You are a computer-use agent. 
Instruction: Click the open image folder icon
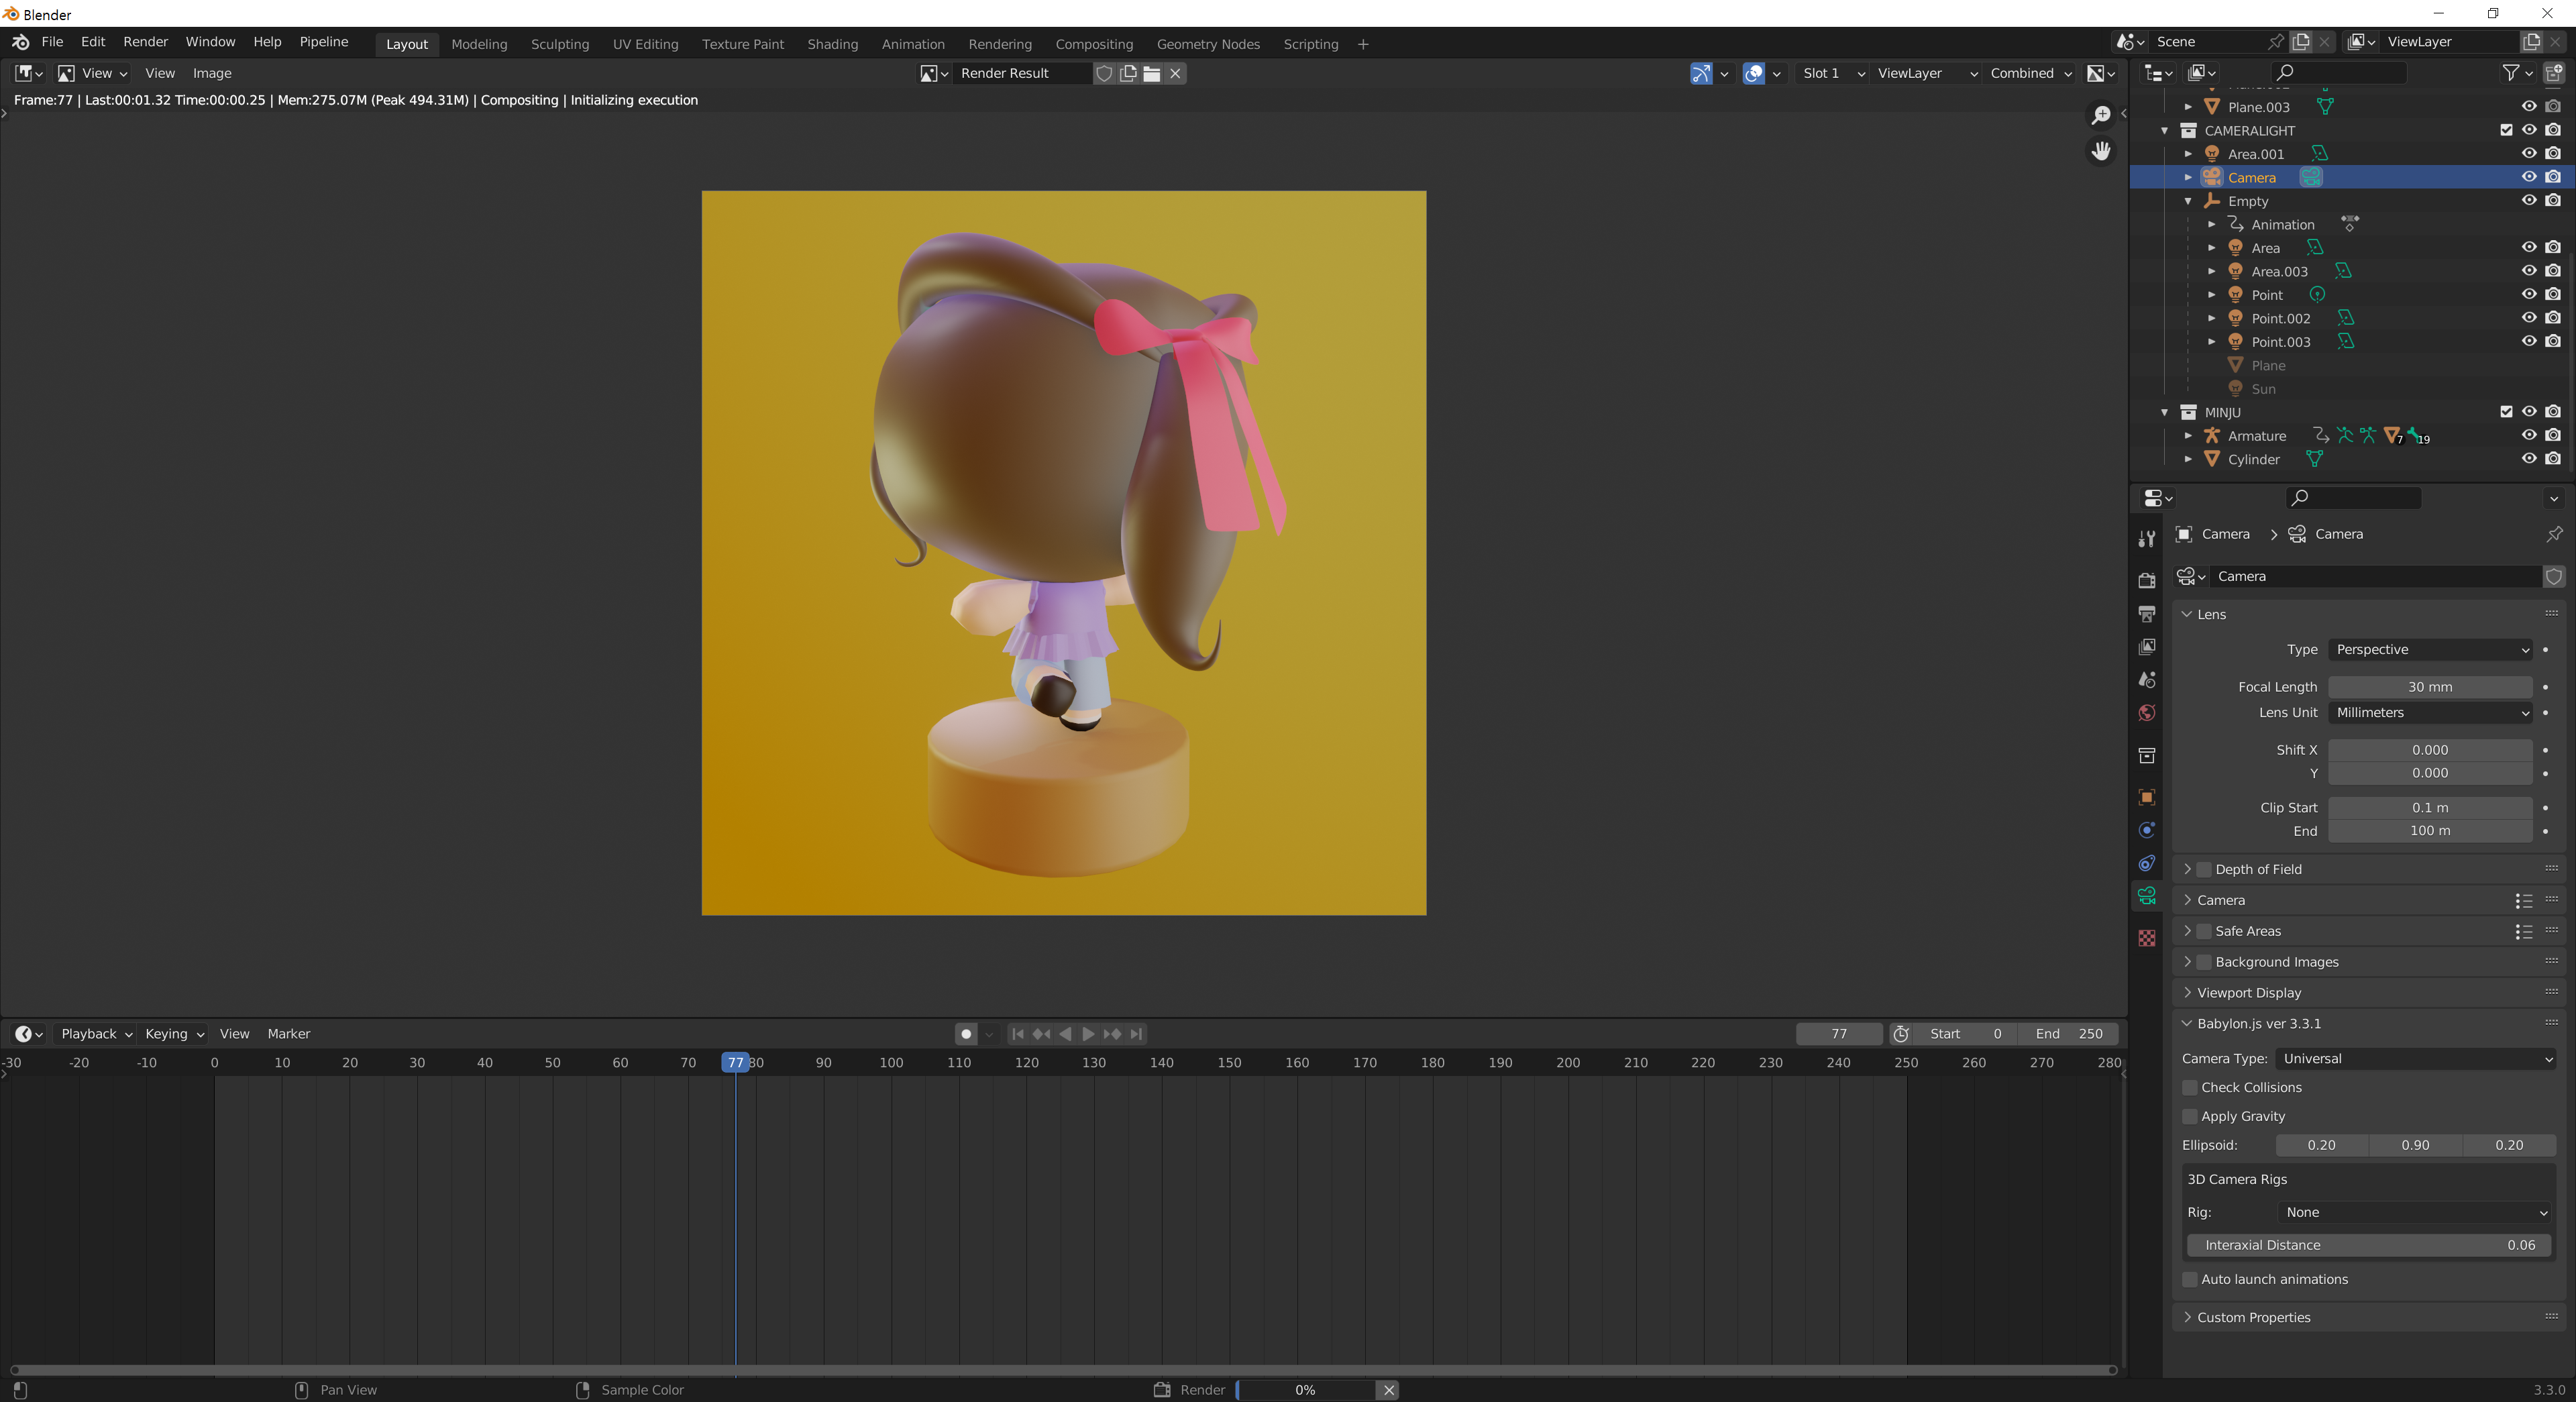1151,73
